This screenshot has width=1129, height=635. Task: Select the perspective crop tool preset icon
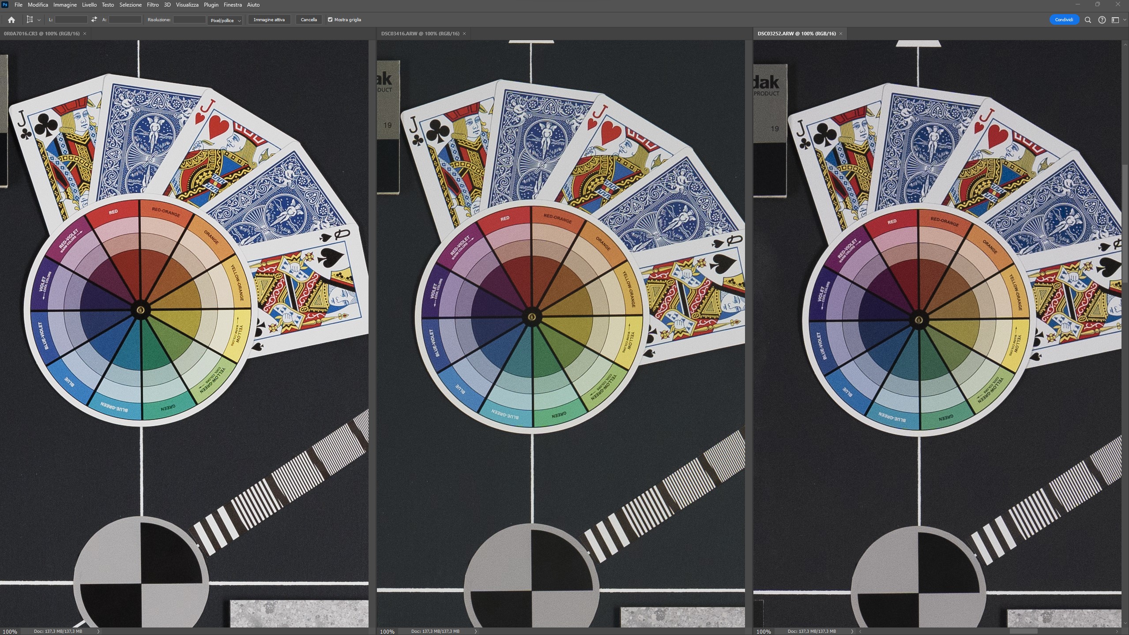30,19
